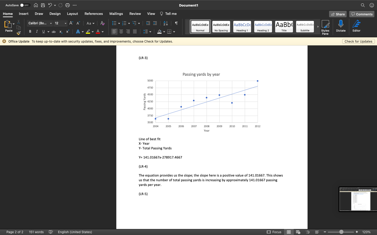
Task: Open the Review ribbon tab
Action: (135, 14)
